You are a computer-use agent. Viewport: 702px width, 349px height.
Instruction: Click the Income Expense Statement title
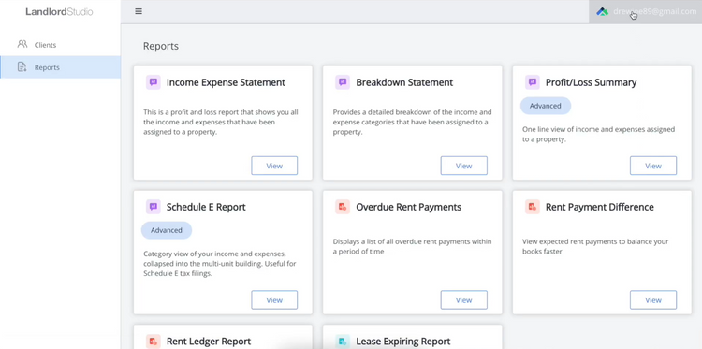tap(226, 82)
